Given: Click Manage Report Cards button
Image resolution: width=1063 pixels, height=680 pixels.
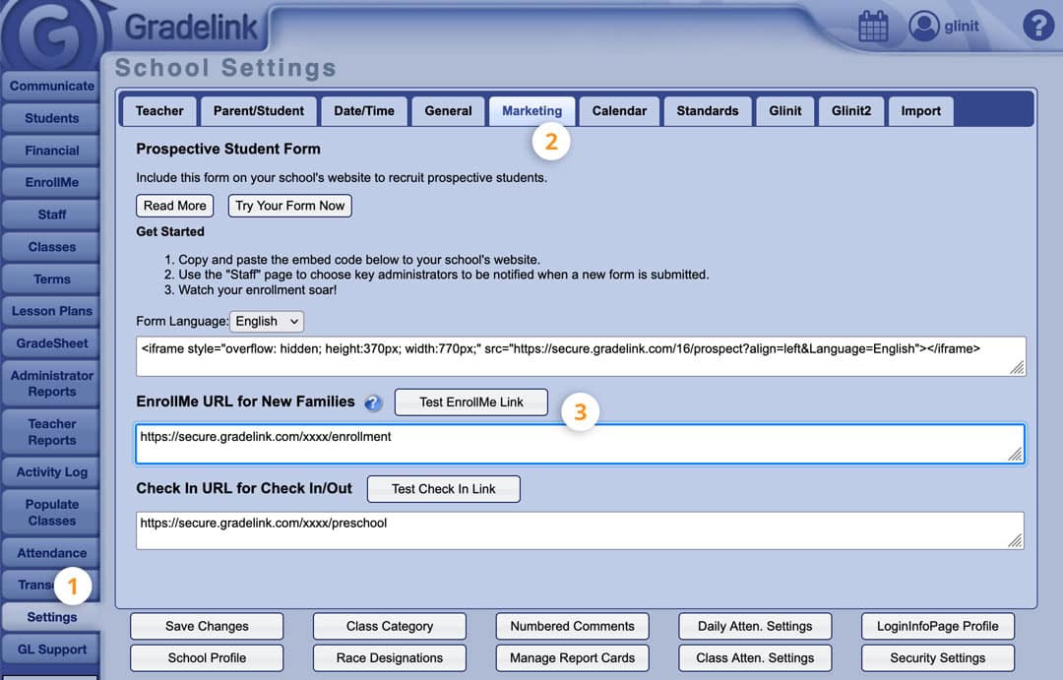Looking at the screenshot, I should click(572, 658).
